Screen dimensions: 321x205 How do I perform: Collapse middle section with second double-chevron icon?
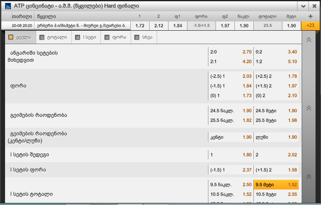(309, 108)
